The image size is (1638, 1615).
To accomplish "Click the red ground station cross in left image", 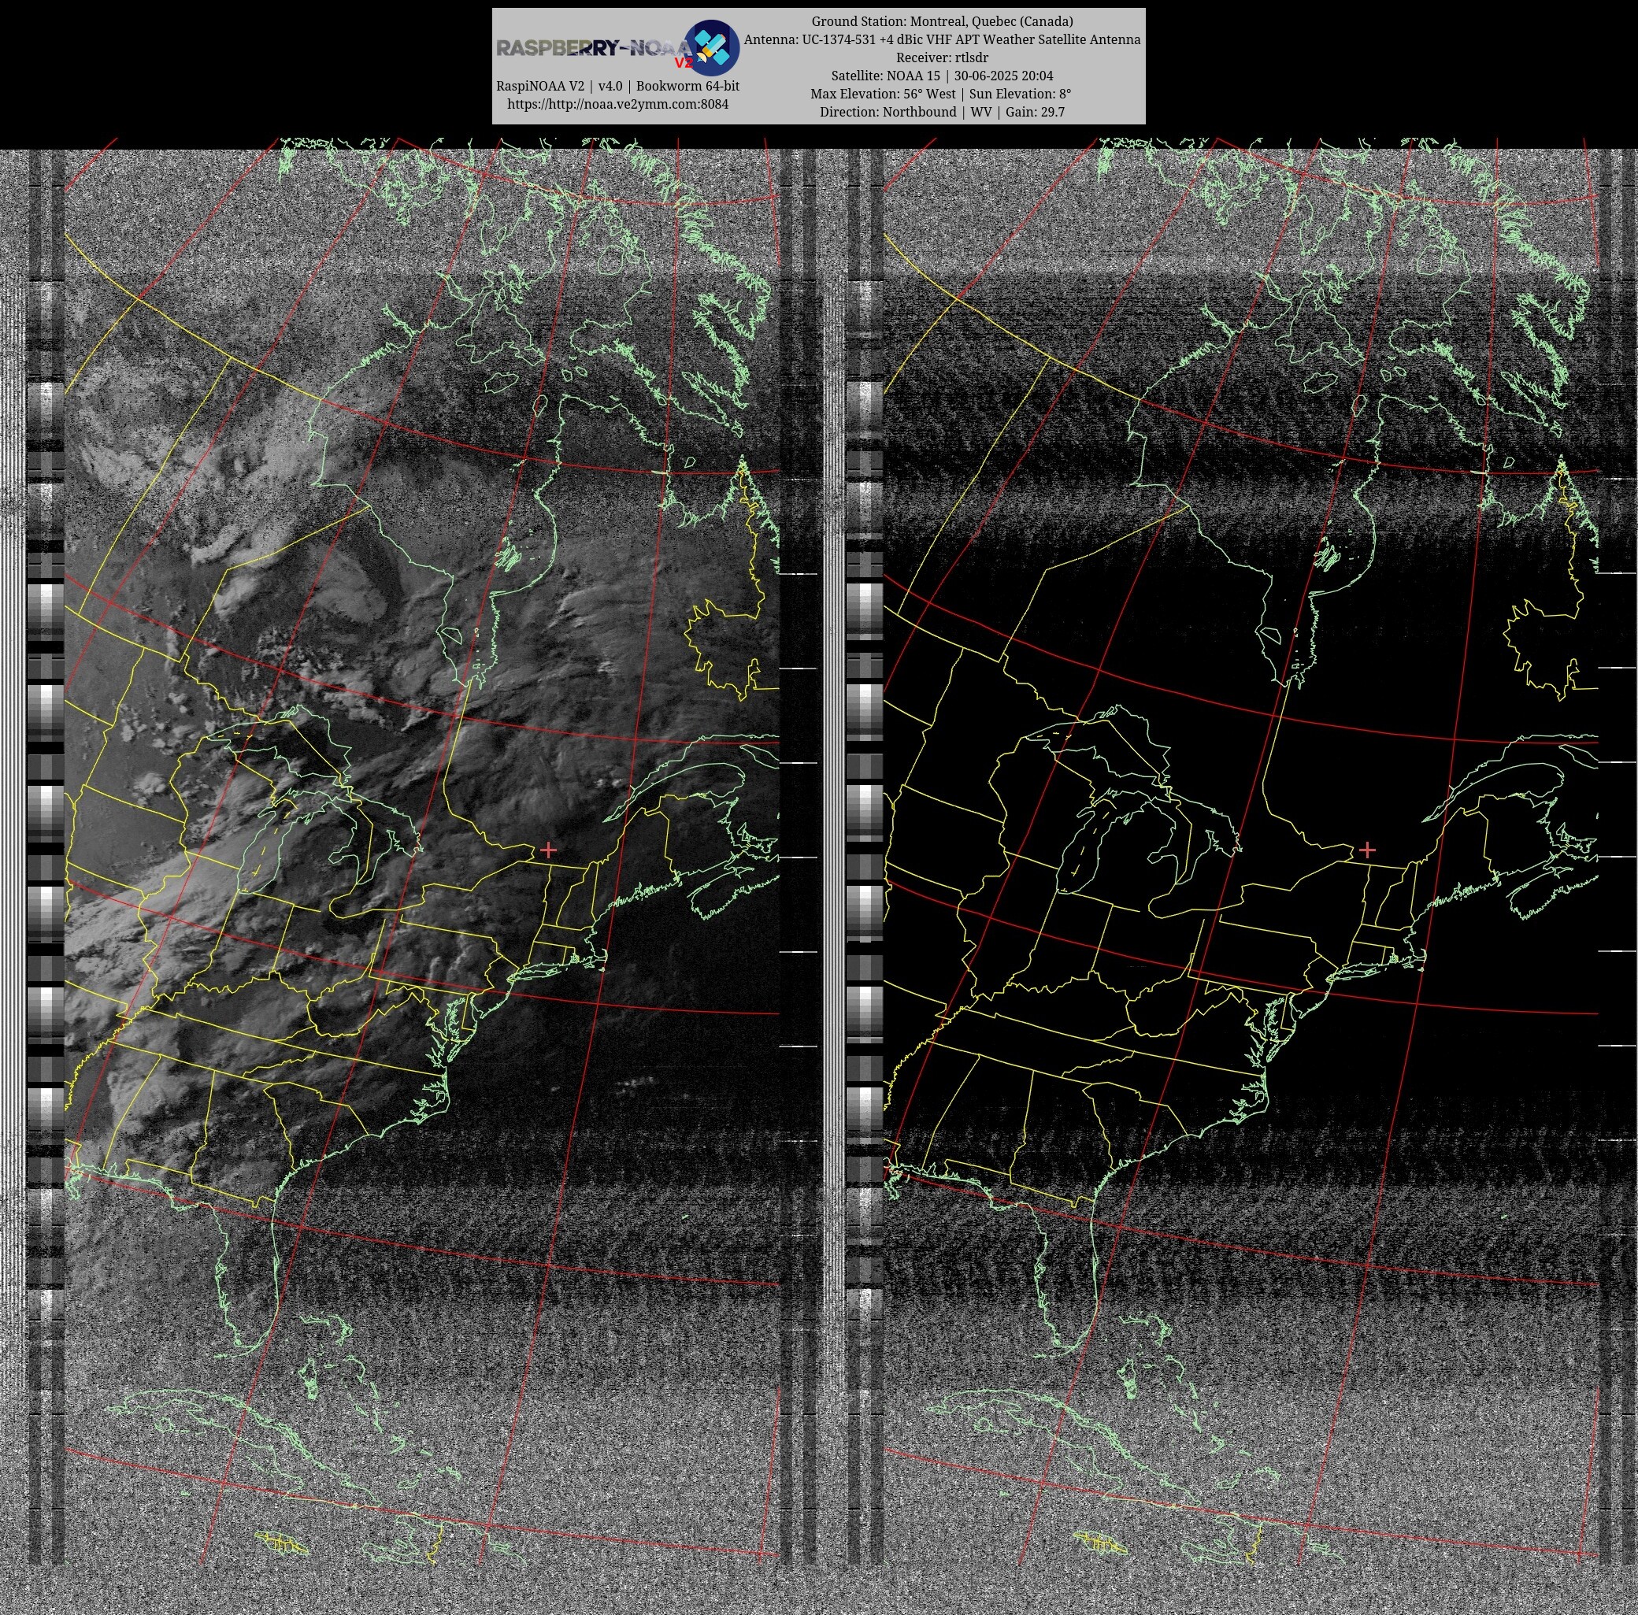I will 549,850.
